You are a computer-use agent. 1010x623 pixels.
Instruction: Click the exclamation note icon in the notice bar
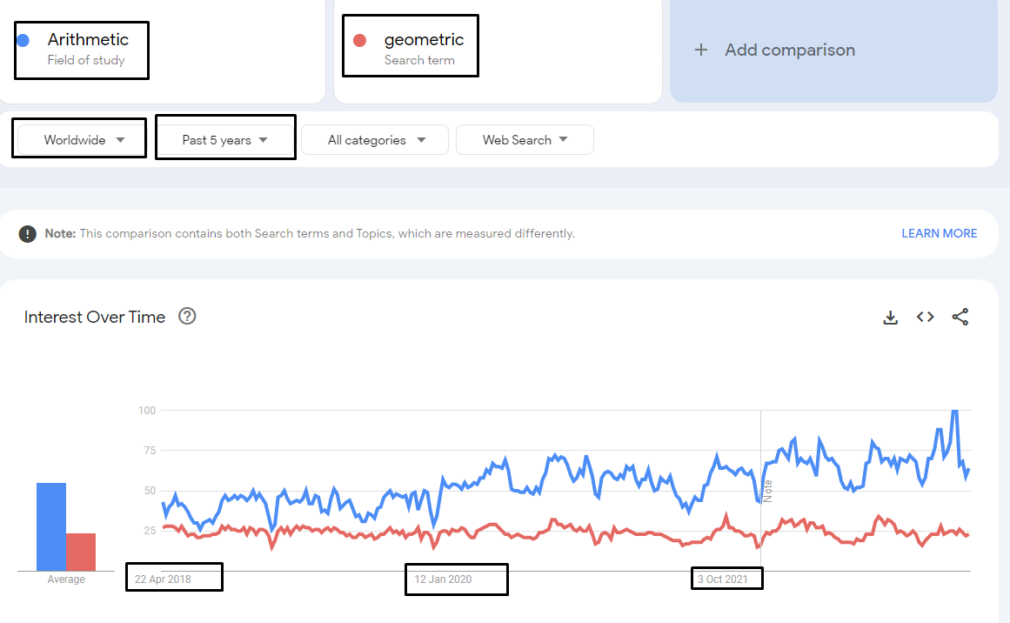(x=29, y=232)
